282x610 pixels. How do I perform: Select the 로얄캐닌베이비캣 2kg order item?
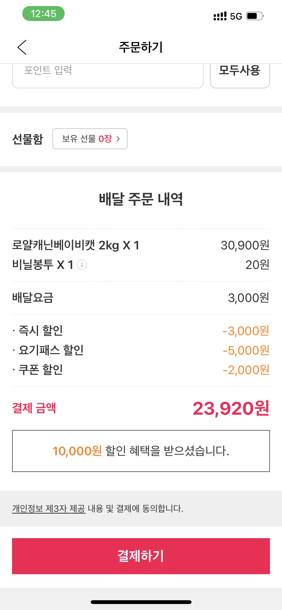pyautogui.click(x=76, y=245)
